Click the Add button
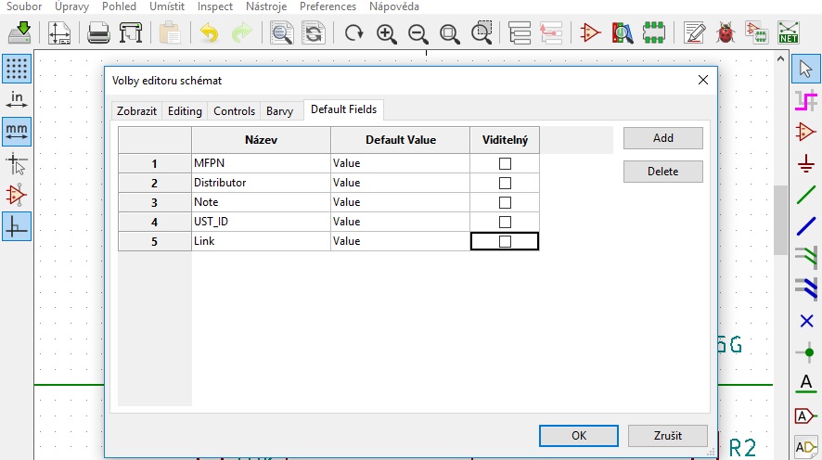Viewport: 822px width, 460px height. (662, 138)
